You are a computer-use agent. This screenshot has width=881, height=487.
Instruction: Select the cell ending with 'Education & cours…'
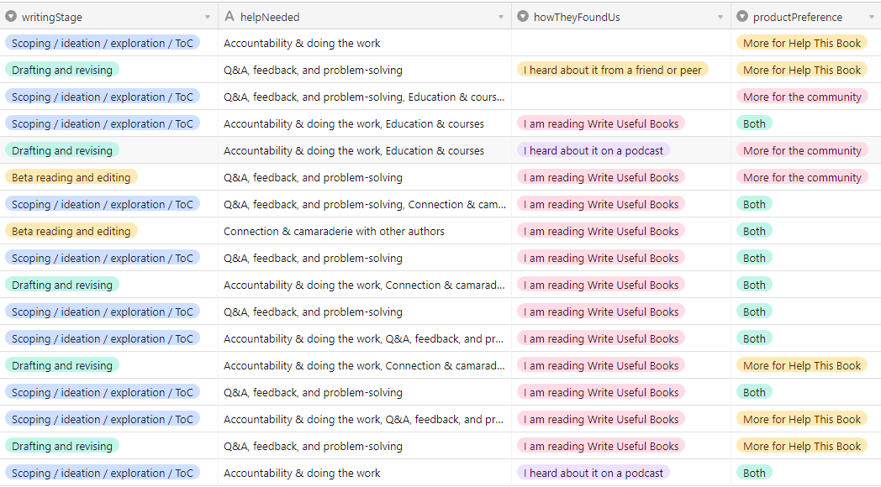(364, 97)
